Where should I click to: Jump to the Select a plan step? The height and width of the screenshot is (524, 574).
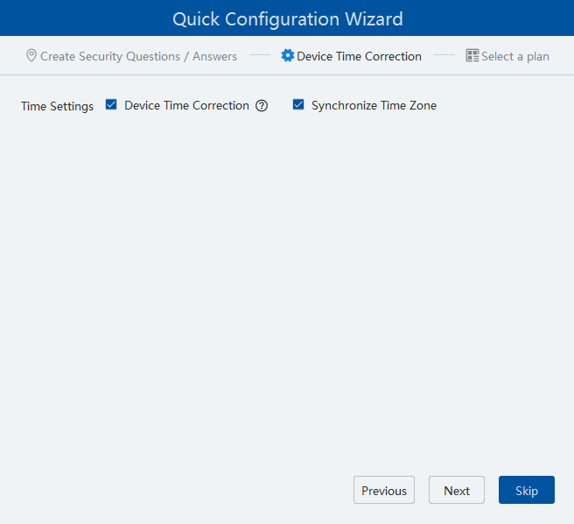(x=514, y=56)
